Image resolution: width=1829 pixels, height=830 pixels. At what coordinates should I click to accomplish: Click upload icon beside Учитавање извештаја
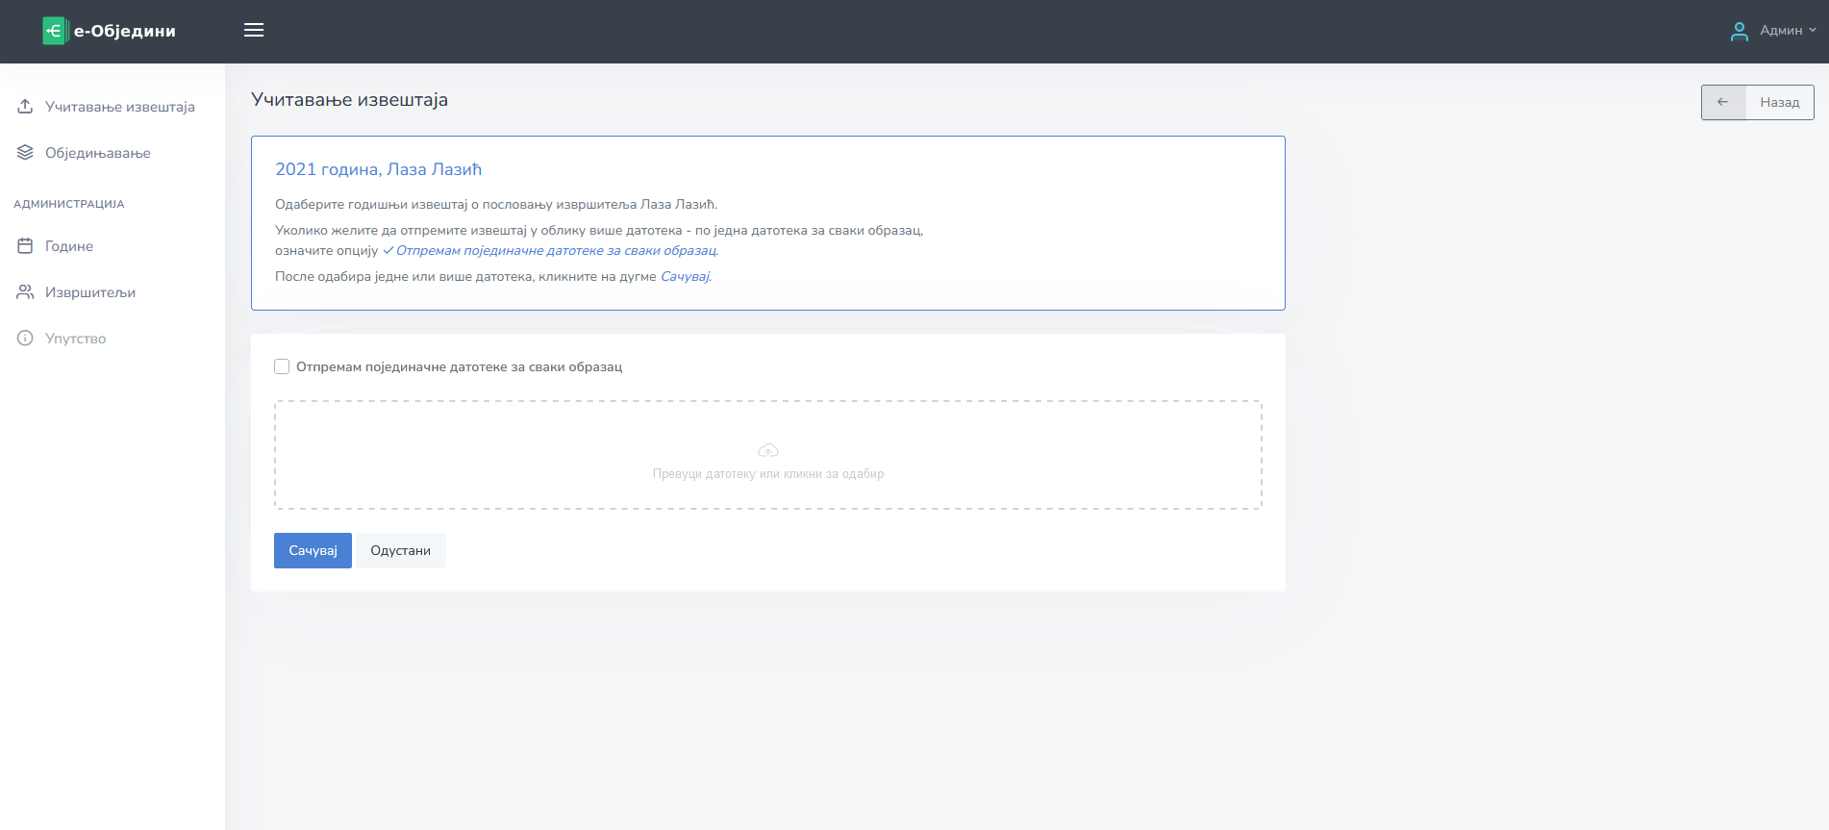click(x=25, y=106)
